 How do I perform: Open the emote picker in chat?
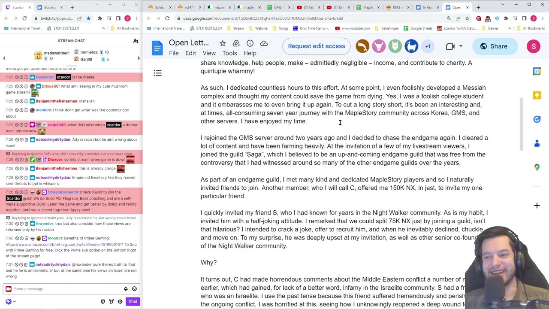[134, 289]
